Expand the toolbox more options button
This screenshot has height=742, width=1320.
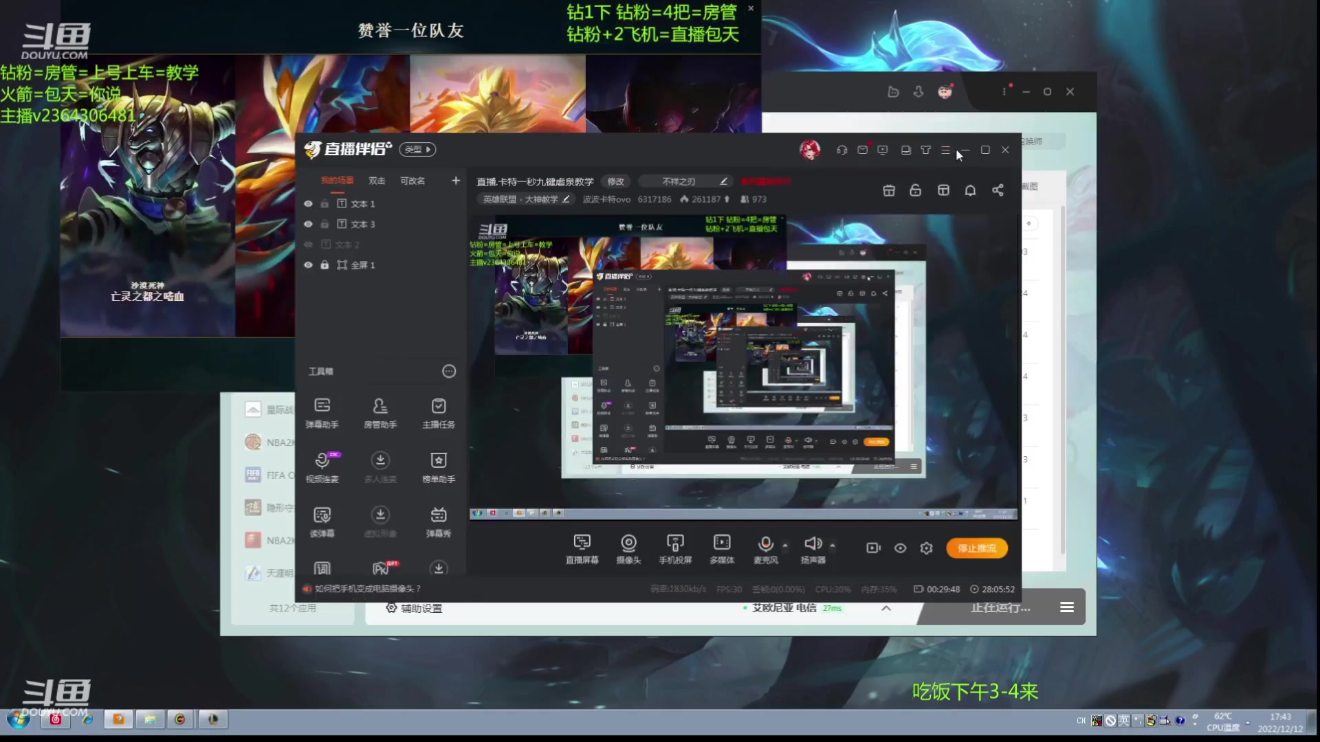click(x=449, y=371)
